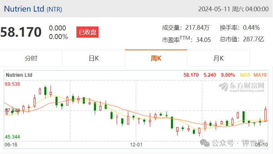This screenshot has height=154, width=273.
Task: Click the 45.344 low price label
Action: (x=12, y=137)
